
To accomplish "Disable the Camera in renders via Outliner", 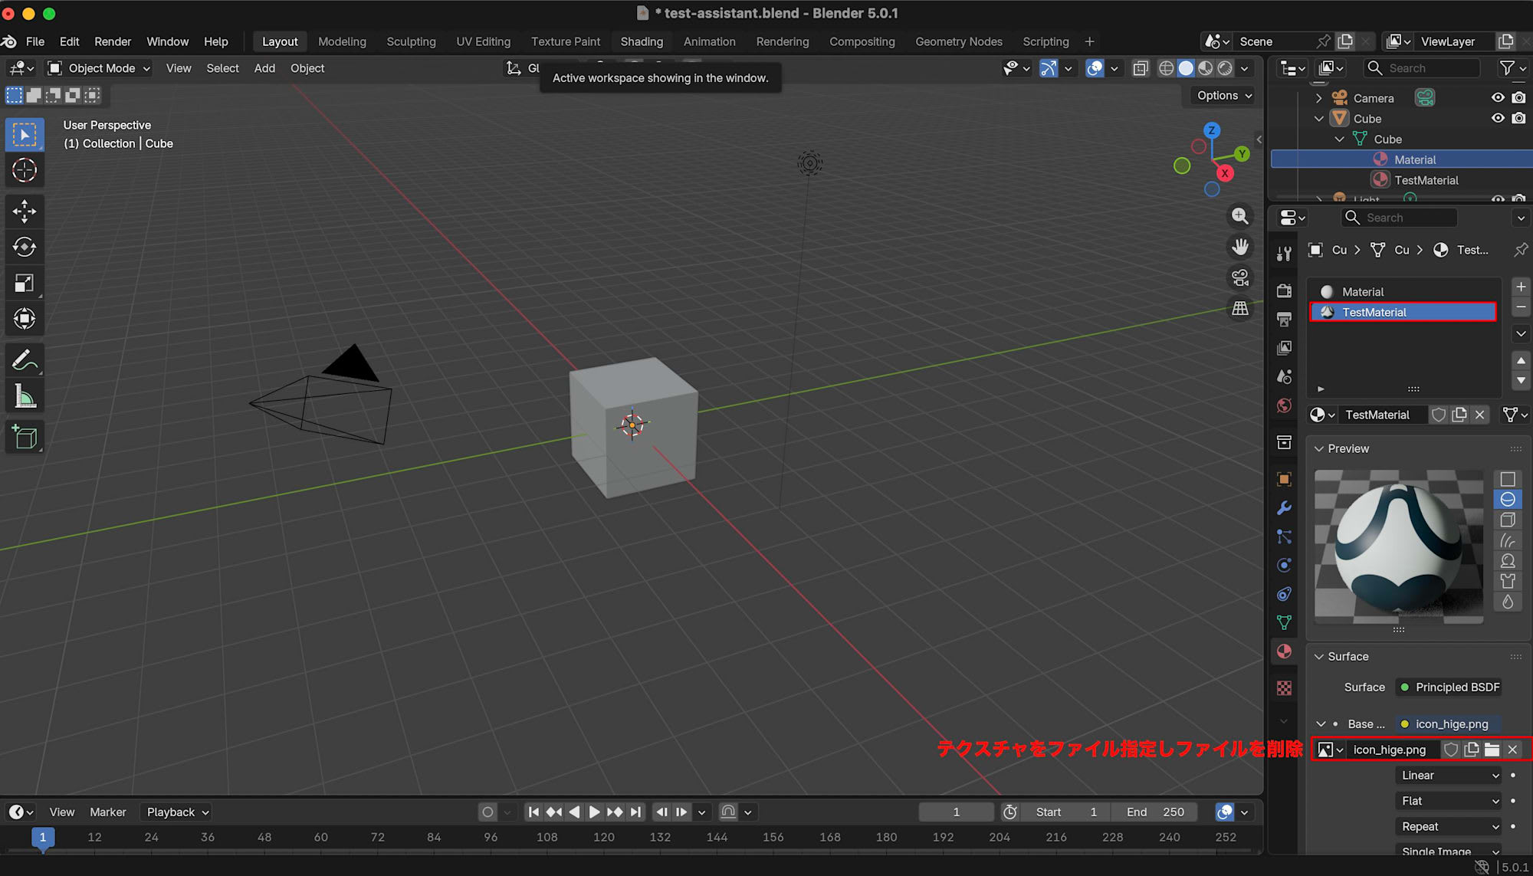I will tap(1519, 97).
